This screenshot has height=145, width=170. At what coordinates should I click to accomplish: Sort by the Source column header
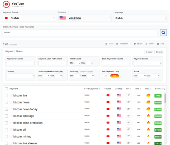[107, 89]
